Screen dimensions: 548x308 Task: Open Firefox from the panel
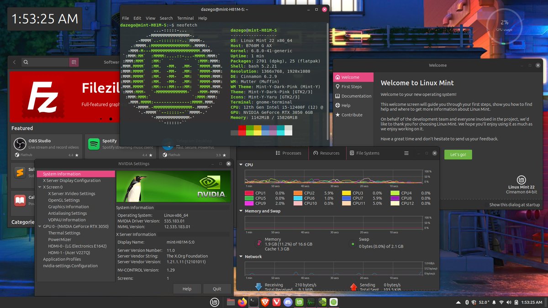coord(242,302)
